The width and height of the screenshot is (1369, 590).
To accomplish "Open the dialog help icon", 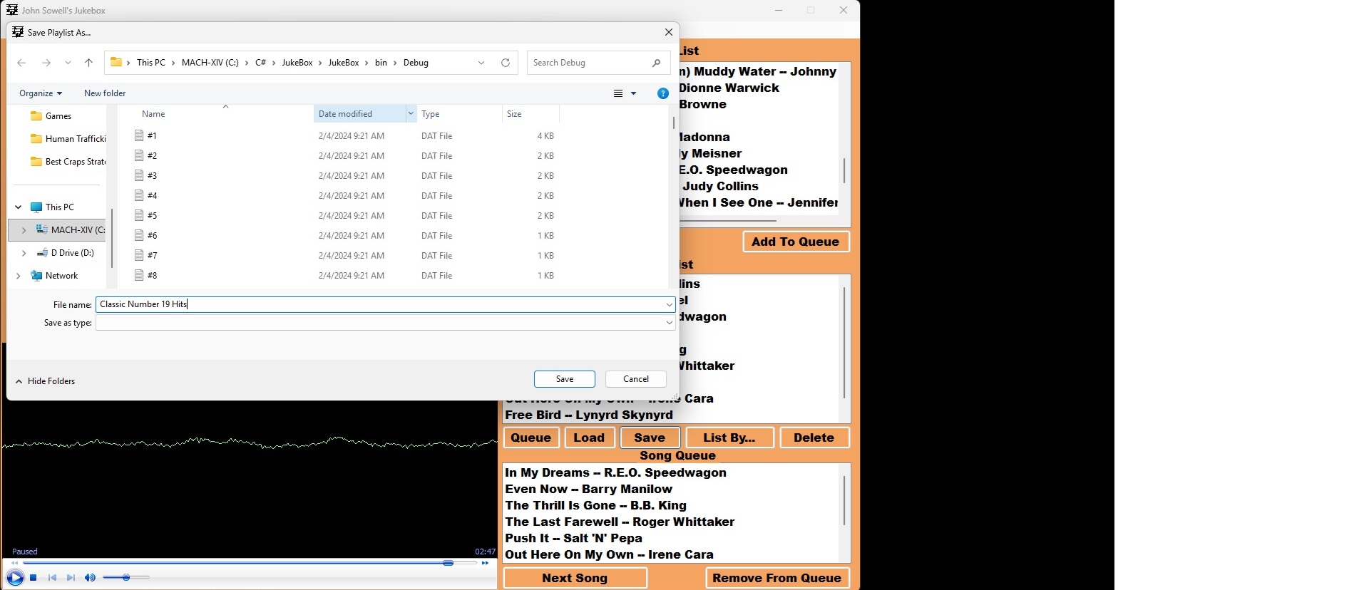I will point(662,93).
